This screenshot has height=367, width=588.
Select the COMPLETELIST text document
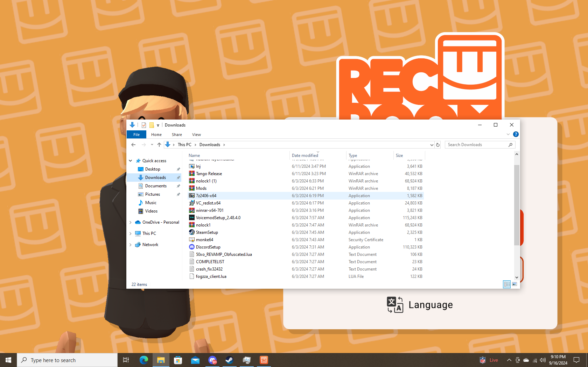[x=210, y=262]
